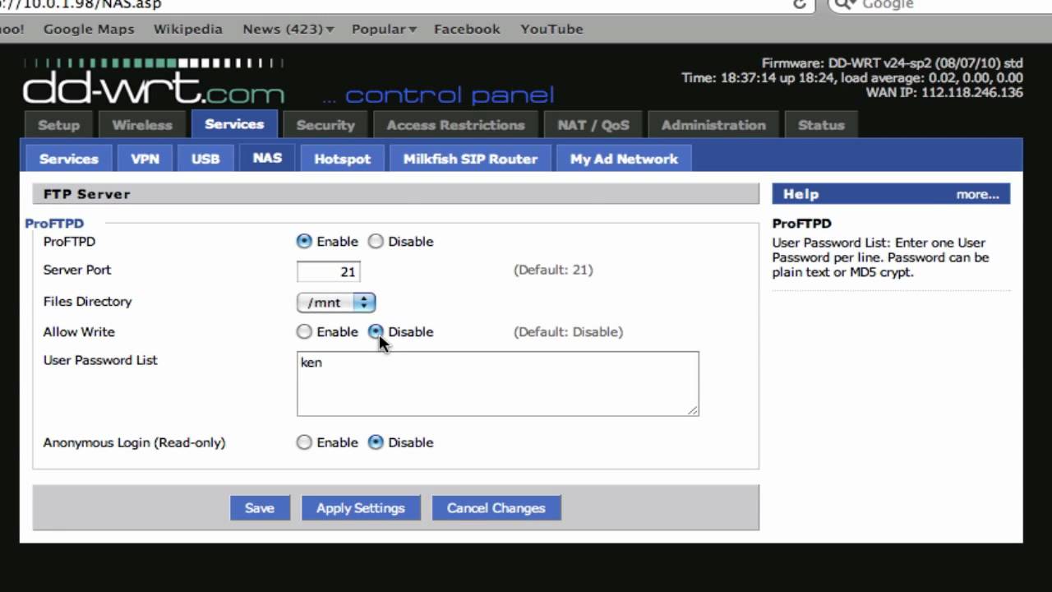The height and width of the screenshot is (592, 1052).
Task: Click the Firmware DD-WRT v24-sp2 text
Action: (x=893, y=63)
